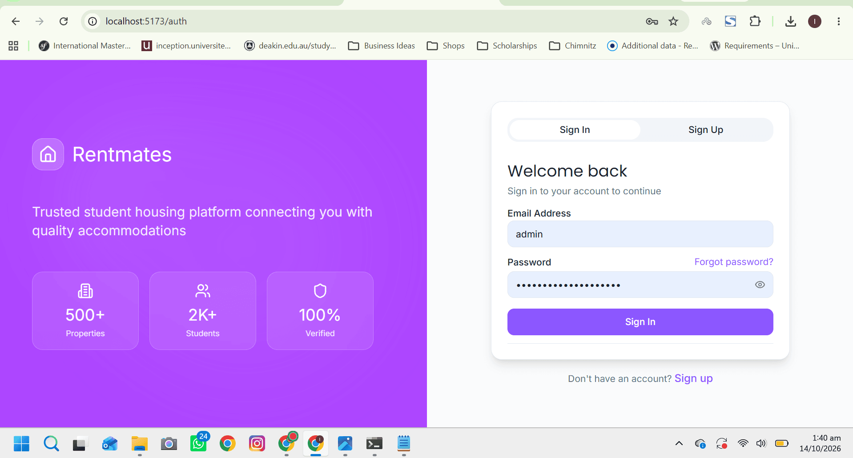Bookmark this page with star icon
Screen dimensions: 853x458
tap(673, 21)
